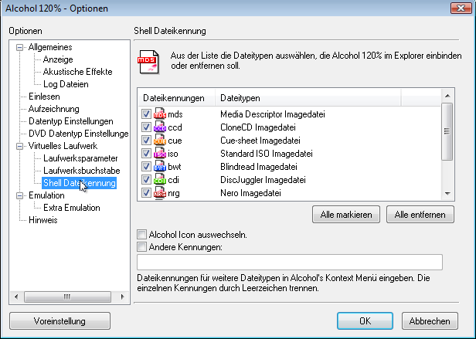
Task: Select 'Standard ISO Imagedatei' row text
Action: (x=267, y=154)
